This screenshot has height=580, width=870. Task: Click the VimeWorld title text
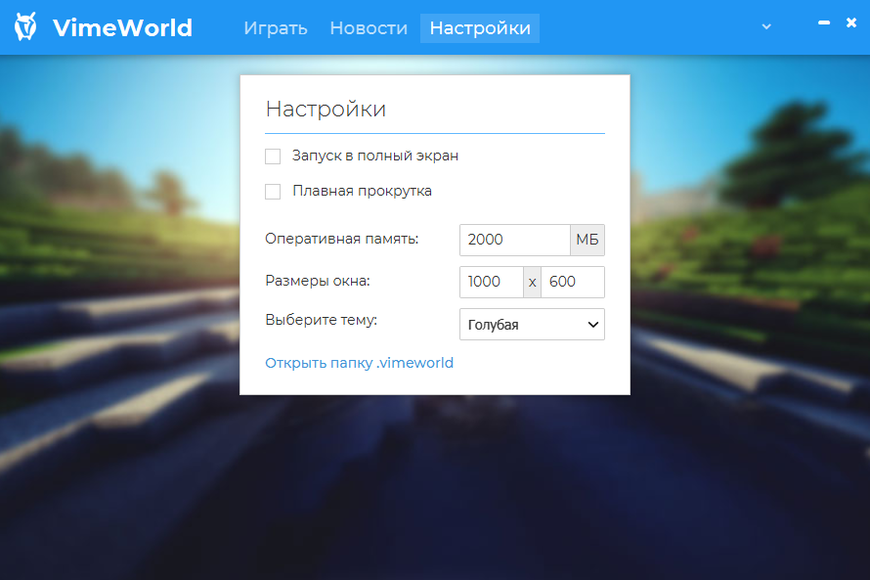tap(122, 27)
